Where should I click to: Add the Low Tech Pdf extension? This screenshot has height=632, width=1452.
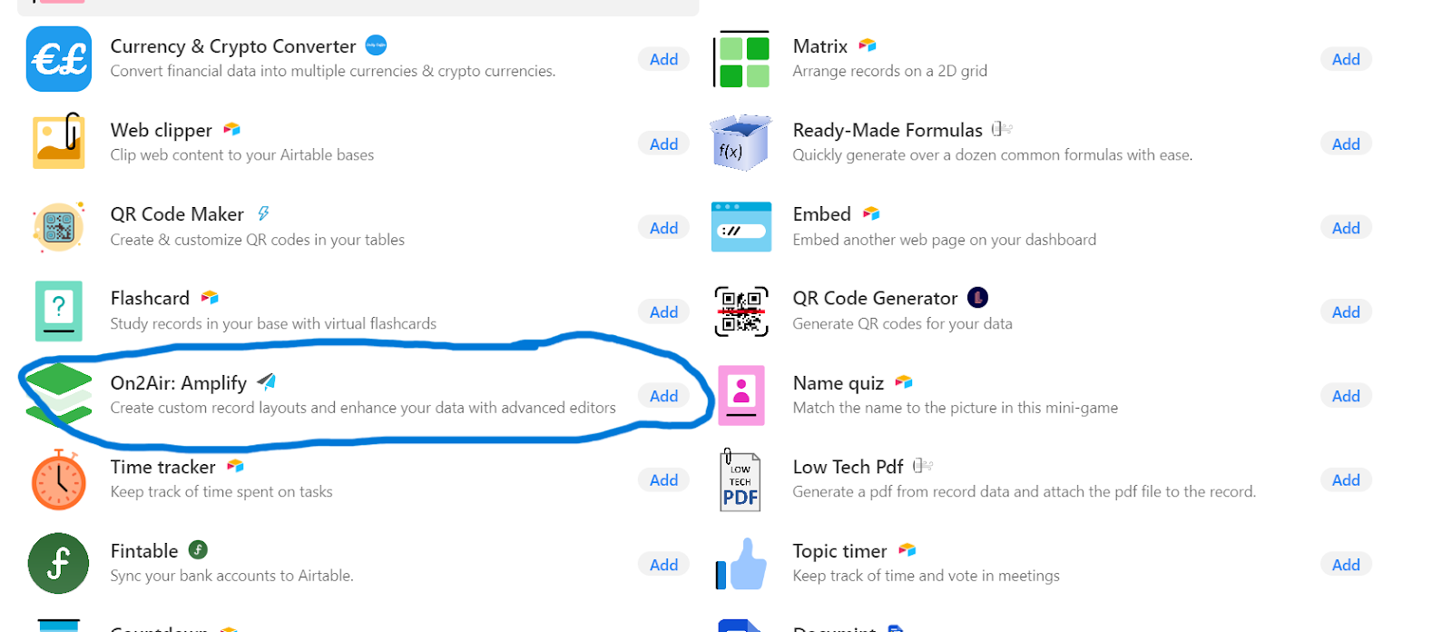[x=1346, y=479]
